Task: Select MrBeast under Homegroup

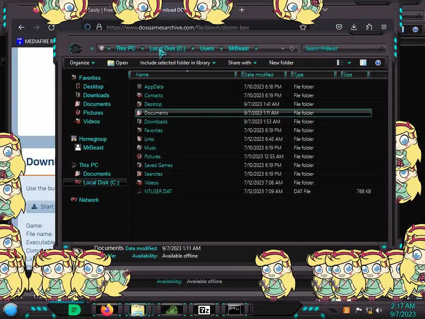Action: [93, 147]
